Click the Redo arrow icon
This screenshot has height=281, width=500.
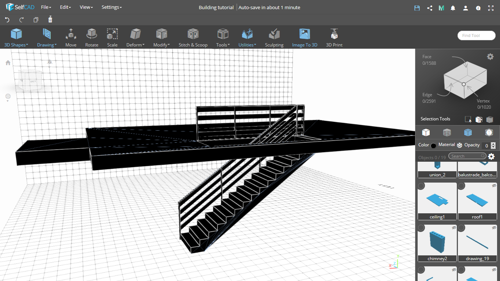coord(22,20)
